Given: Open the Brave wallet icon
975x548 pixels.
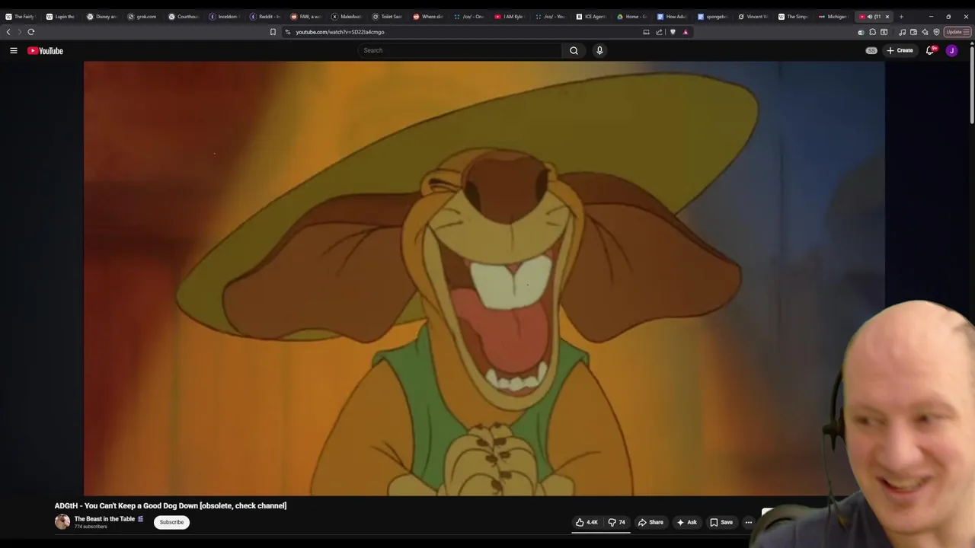Looking at the screenshot, I should [913, 32].
